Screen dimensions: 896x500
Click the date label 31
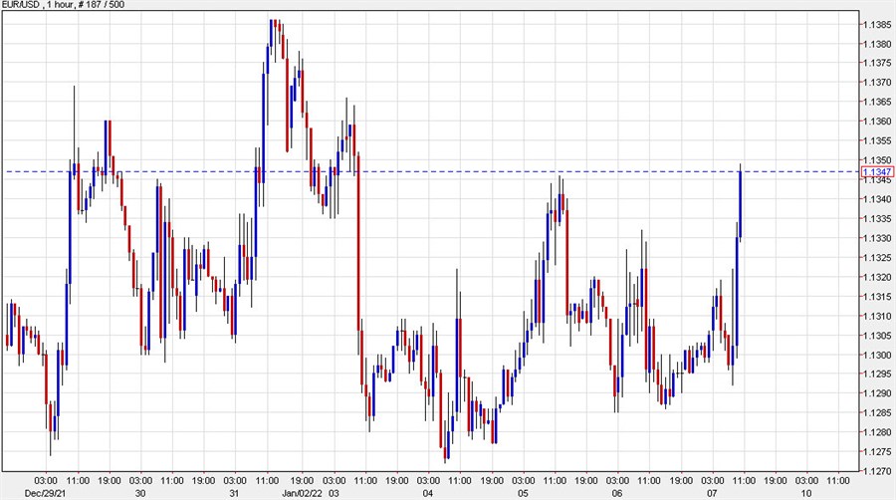(x=234, y=493)
